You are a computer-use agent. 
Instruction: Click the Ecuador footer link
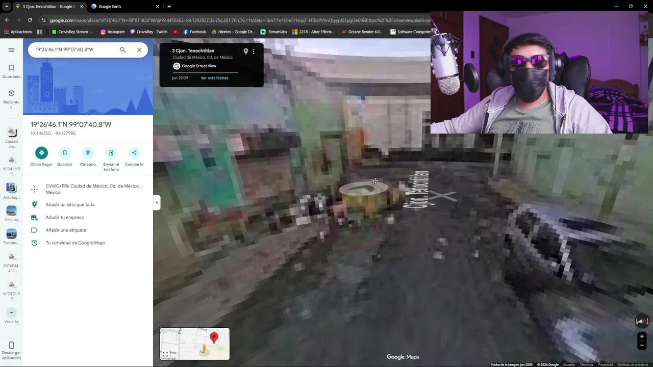569,364
